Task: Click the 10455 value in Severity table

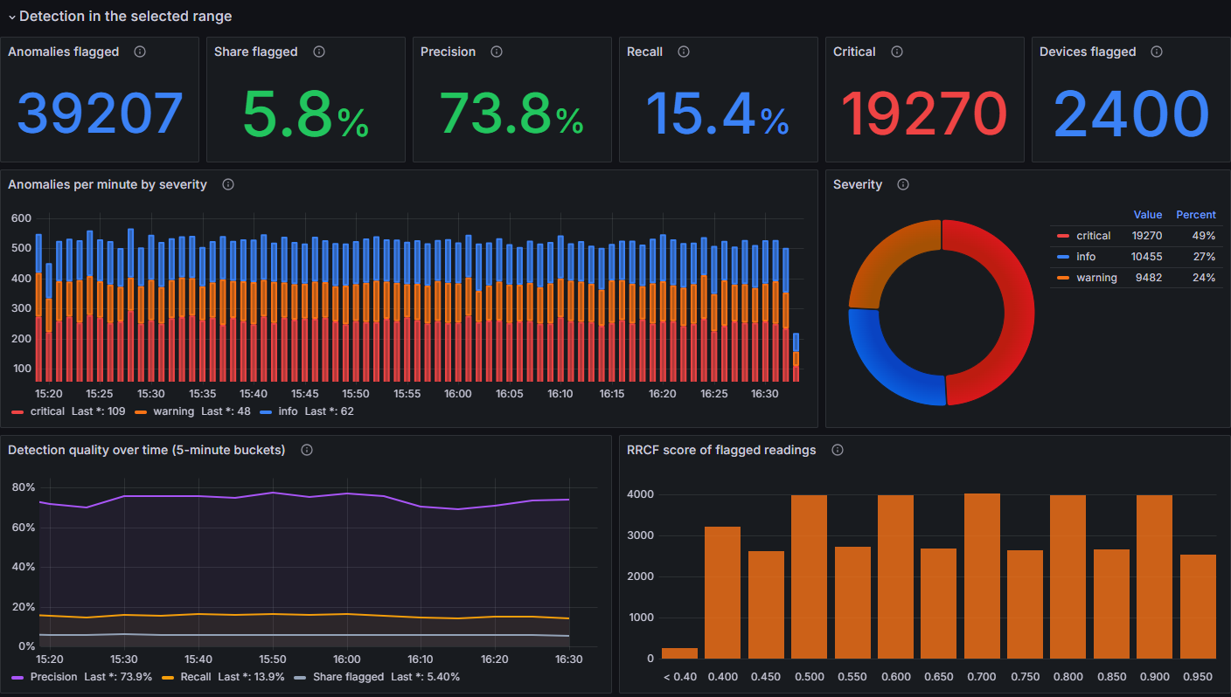Action: [1146, 257]
